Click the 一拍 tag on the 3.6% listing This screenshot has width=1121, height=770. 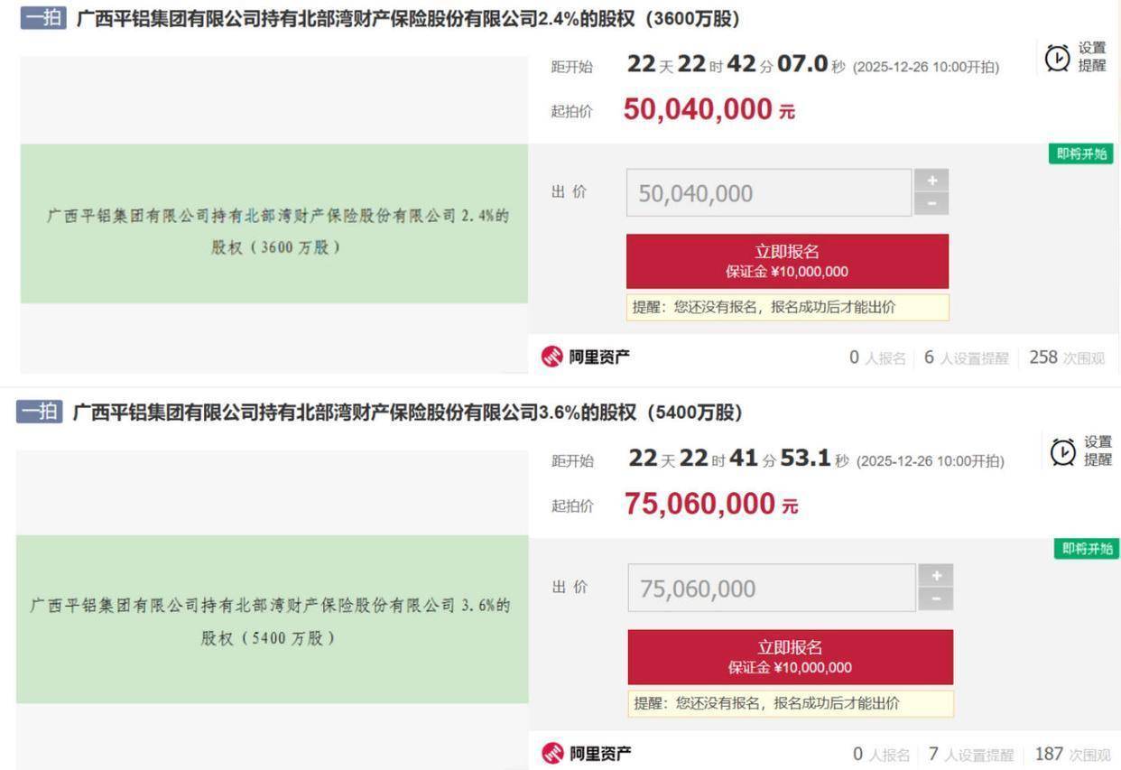click(41, 413)
